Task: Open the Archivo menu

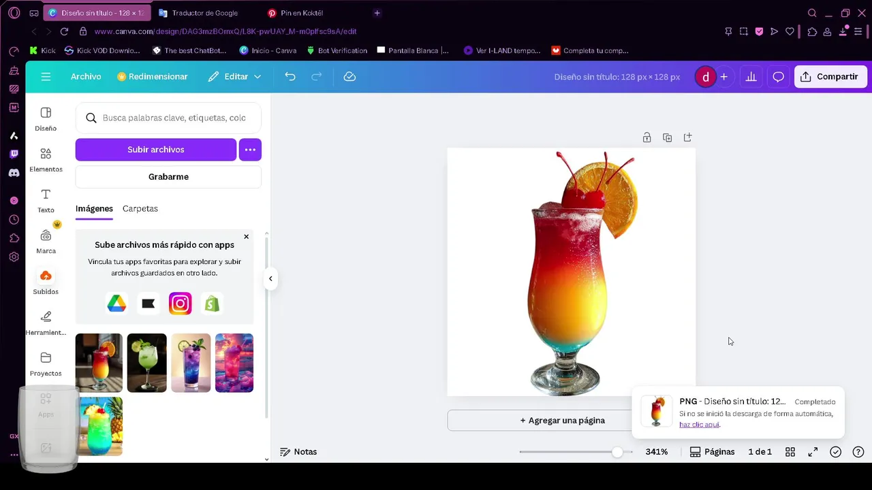Action: point(86,77)
